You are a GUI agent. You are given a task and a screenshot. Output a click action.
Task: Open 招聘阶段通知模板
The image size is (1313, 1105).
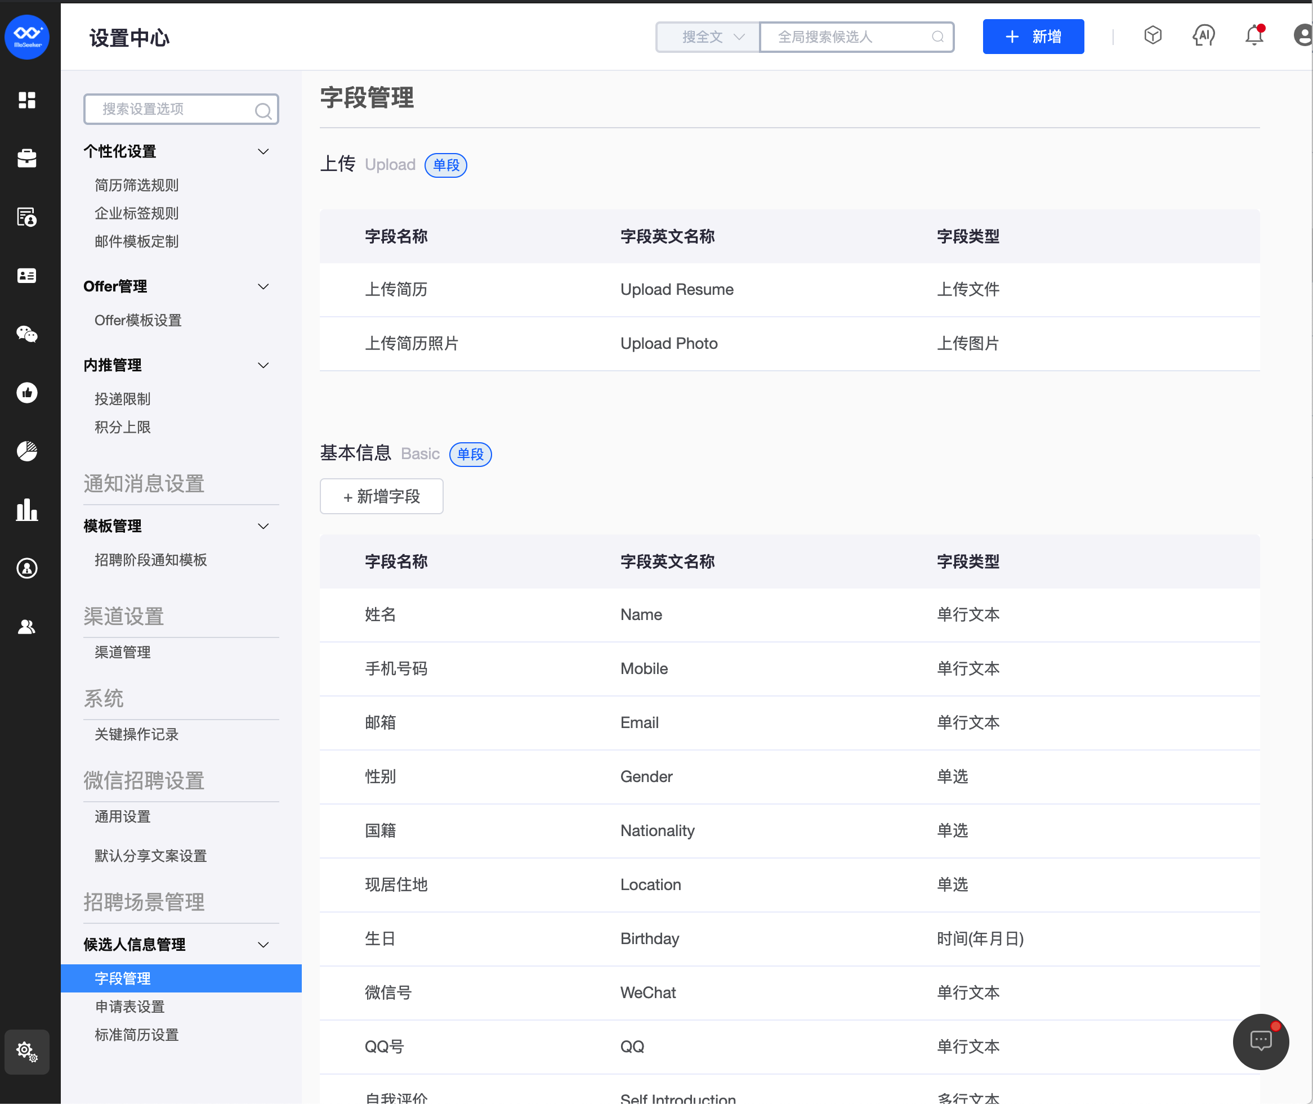150,560
